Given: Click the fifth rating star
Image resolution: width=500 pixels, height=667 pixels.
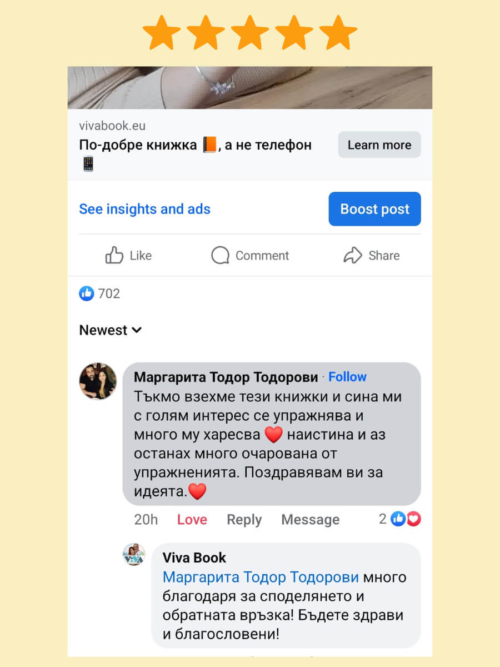Looking at the screenshot, I should pyautogui.click(x=338, y=33).
